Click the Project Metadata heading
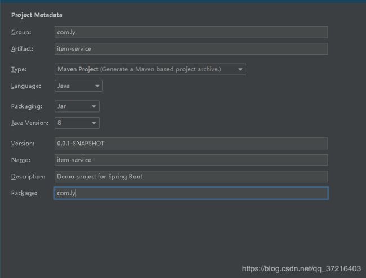Viewport: 366px width, 278px height. 37,15
